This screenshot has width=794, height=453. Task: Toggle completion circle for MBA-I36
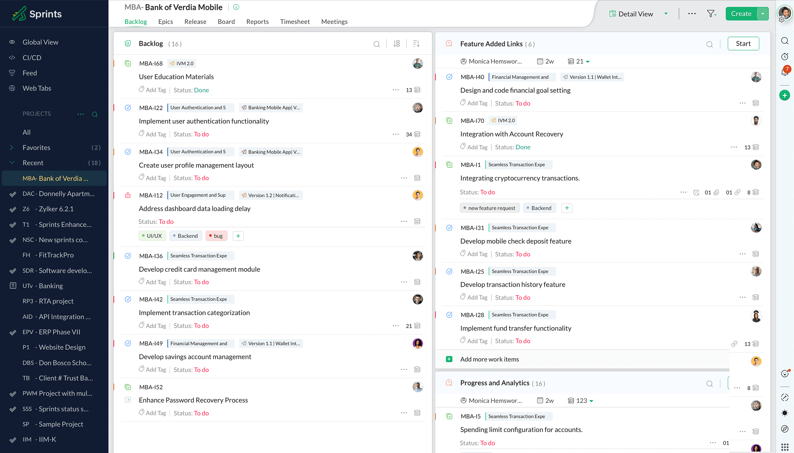tap(128, 256)
